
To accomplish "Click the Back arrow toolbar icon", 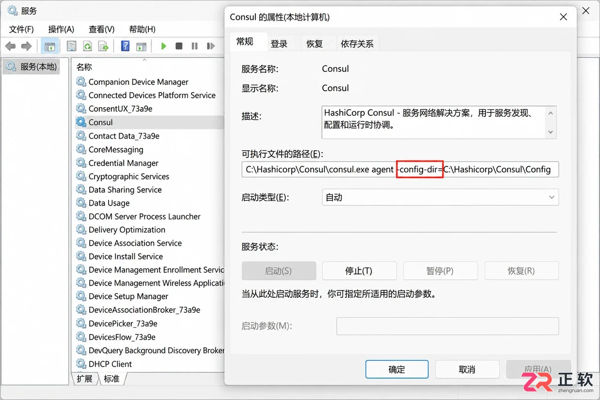I will click(x=10, y=46).
